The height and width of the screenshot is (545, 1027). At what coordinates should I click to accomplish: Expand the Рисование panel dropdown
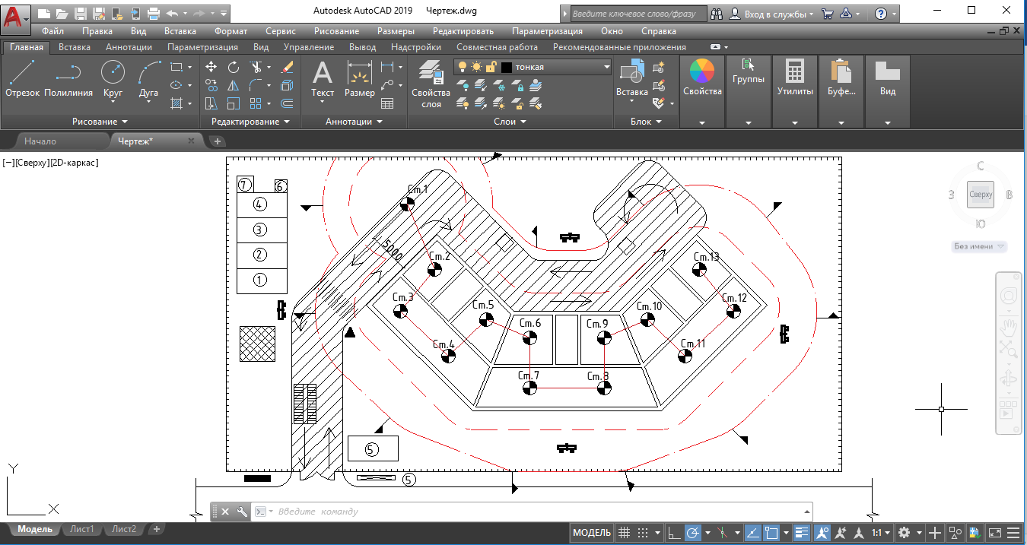[x=100, y=122]
